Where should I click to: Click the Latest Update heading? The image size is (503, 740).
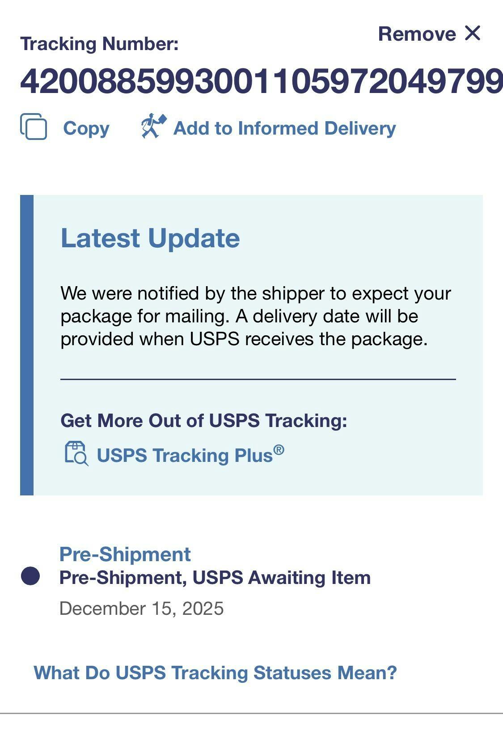[x=150, y=238]
